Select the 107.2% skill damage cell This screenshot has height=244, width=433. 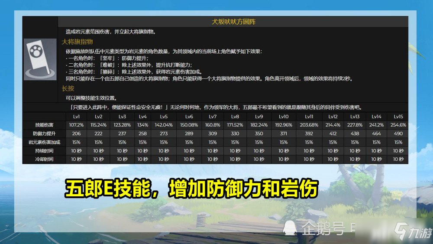point(76,125)
